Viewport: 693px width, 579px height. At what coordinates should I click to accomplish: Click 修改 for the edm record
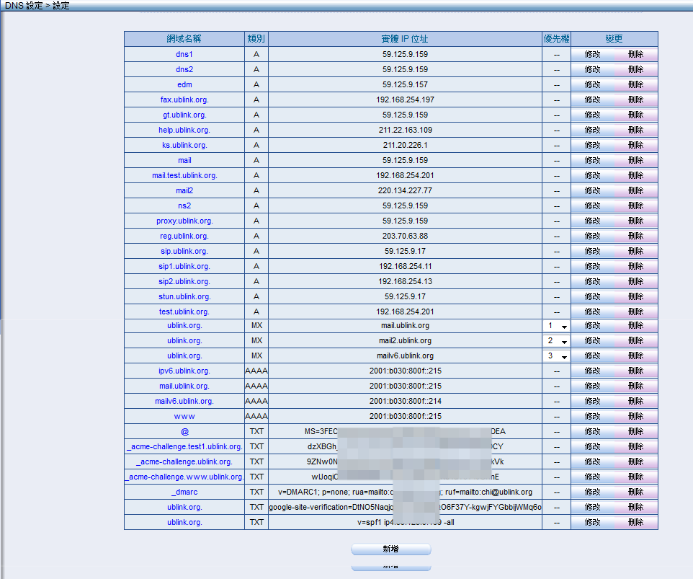592,84
